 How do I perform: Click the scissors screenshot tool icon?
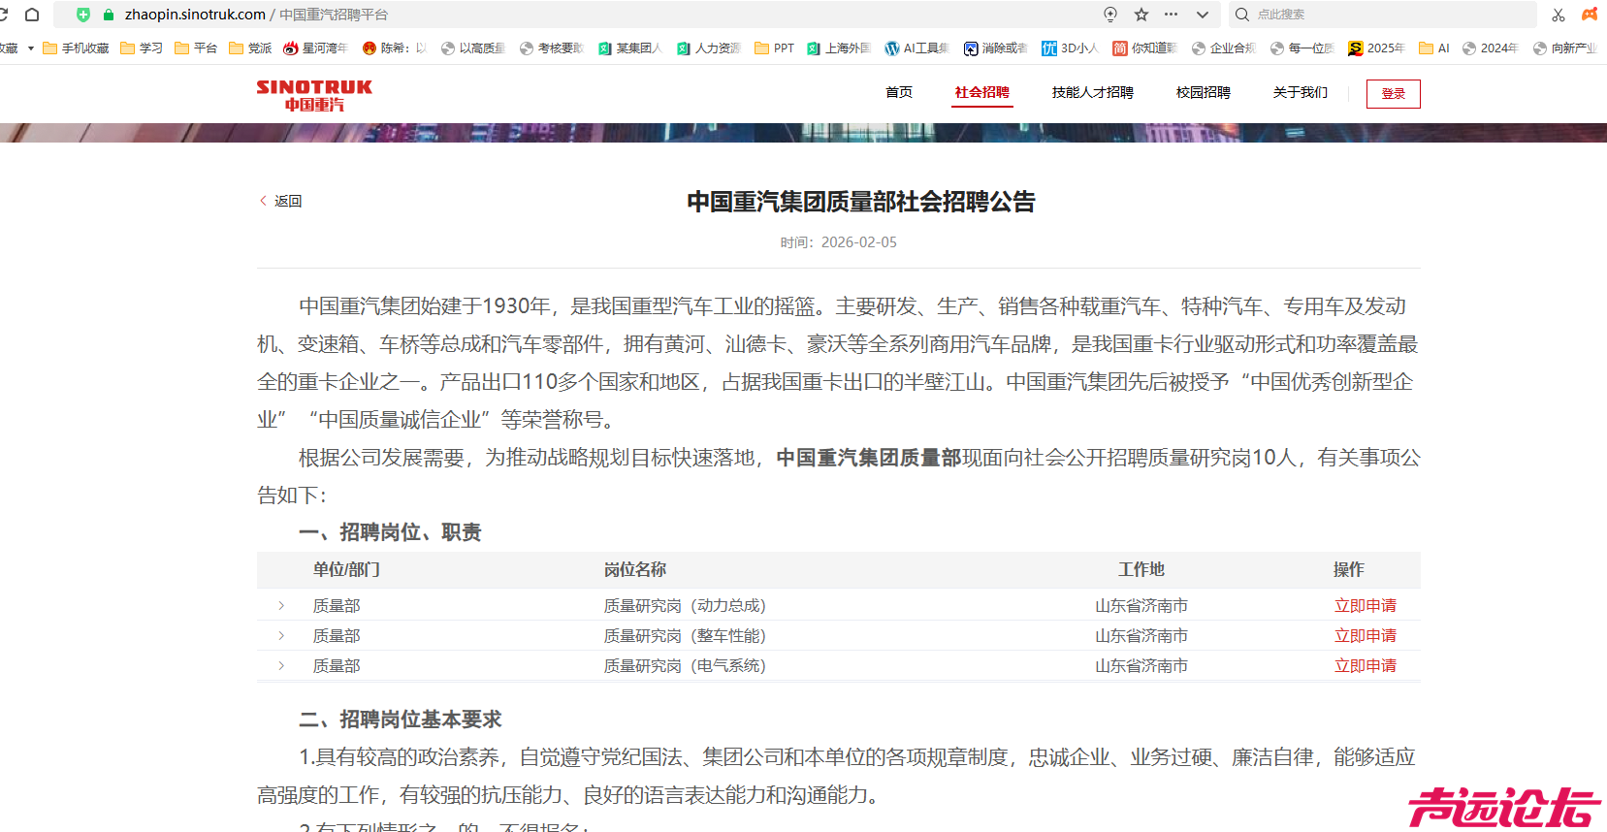pos(1559,15)
